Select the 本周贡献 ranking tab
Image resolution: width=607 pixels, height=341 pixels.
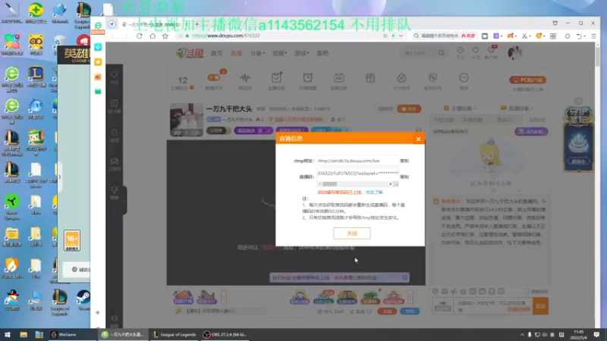pyautogui.click(x=473, y=120)
